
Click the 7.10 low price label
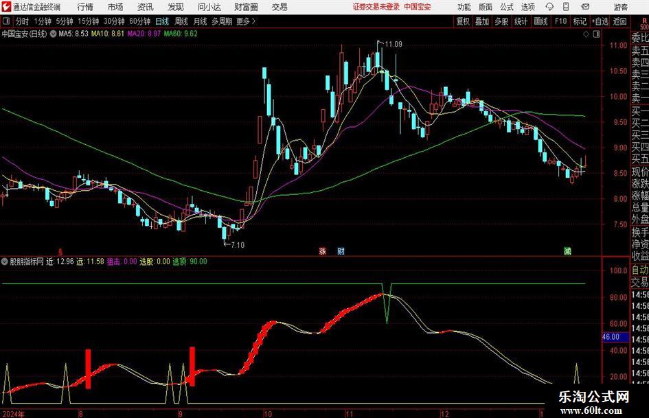tap(238, 244)
